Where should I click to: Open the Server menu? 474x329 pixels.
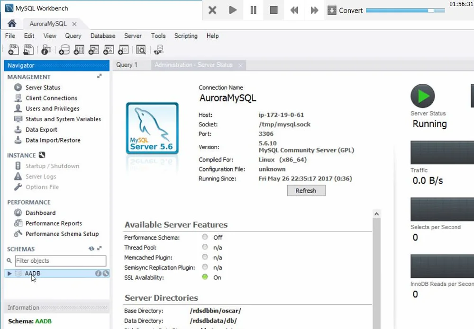click(133, 36)
